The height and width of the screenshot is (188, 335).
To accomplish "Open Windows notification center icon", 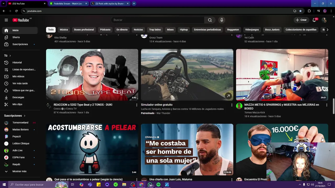I will [x=329, y=185].
